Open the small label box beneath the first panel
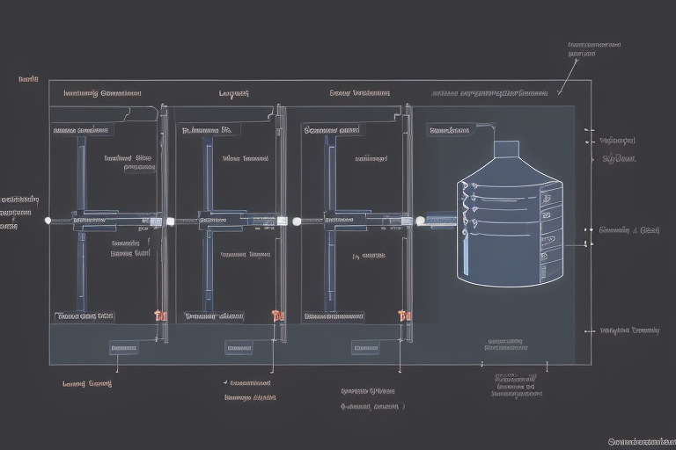The image size is (676, 450). 123,348
